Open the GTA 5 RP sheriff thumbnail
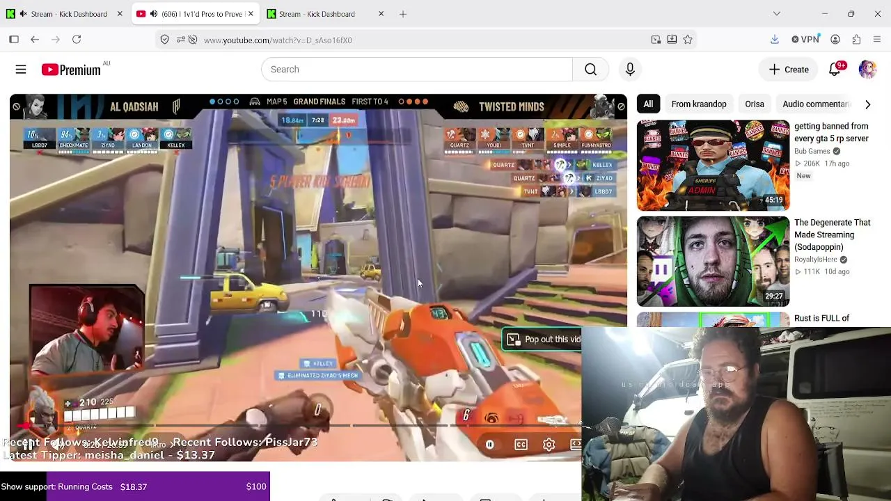The image size is (891, 501). (713, 166)
